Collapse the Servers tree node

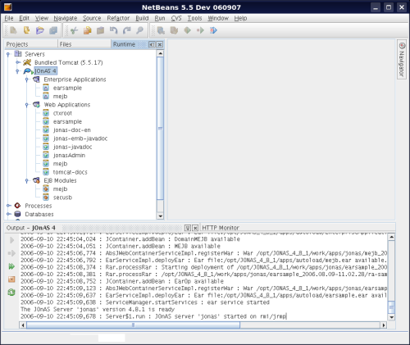tap(8, 54)
